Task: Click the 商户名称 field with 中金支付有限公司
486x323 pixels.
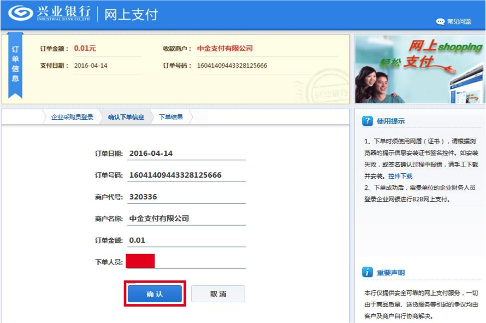Action: (186, 219)
